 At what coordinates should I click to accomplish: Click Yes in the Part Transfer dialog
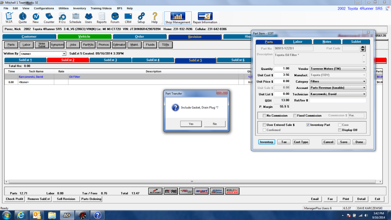[x=191, y=124]
